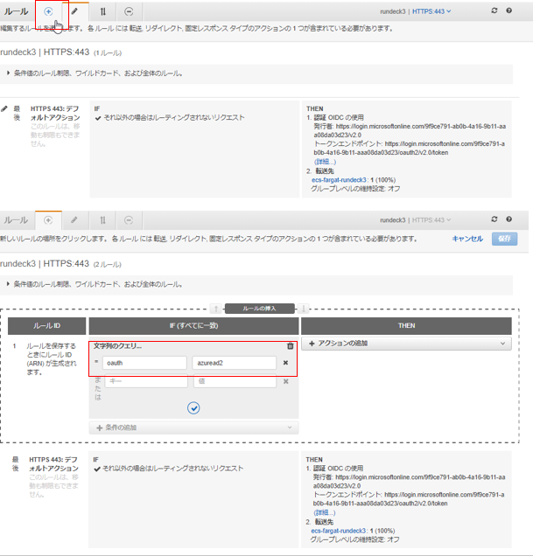Viewport: 533px width, 556px height.
Task: Click the THEN column header of the new rule
Action: [406, 326]
